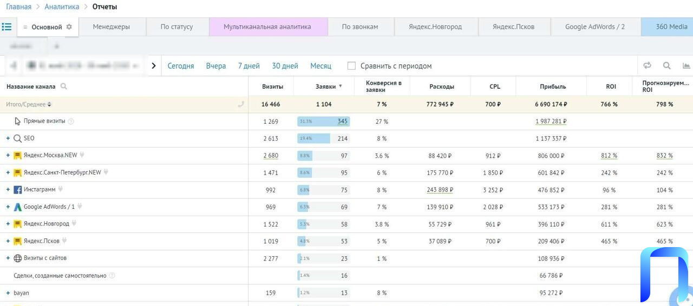This screenshot has height=306, width=693.
Task: Click the underlined ROI value 812 %
Action: point(609,156)
